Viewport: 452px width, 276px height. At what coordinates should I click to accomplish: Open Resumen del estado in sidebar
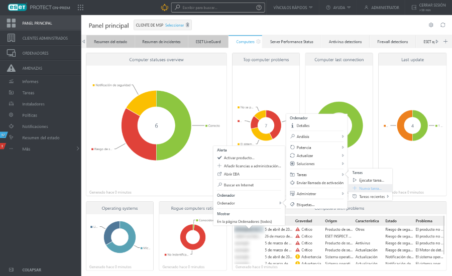(x=41, y=137)
